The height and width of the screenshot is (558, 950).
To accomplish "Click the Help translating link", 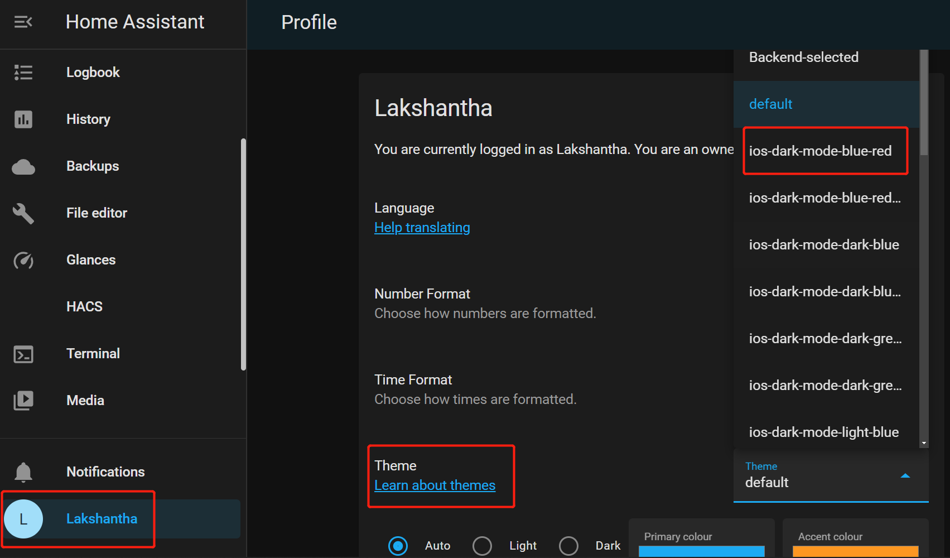I will click(x=422, y=228).
